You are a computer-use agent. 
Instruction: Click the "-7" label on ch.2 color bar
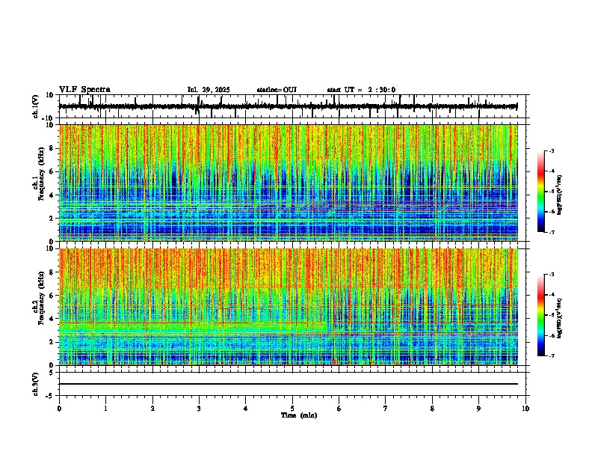552,355
